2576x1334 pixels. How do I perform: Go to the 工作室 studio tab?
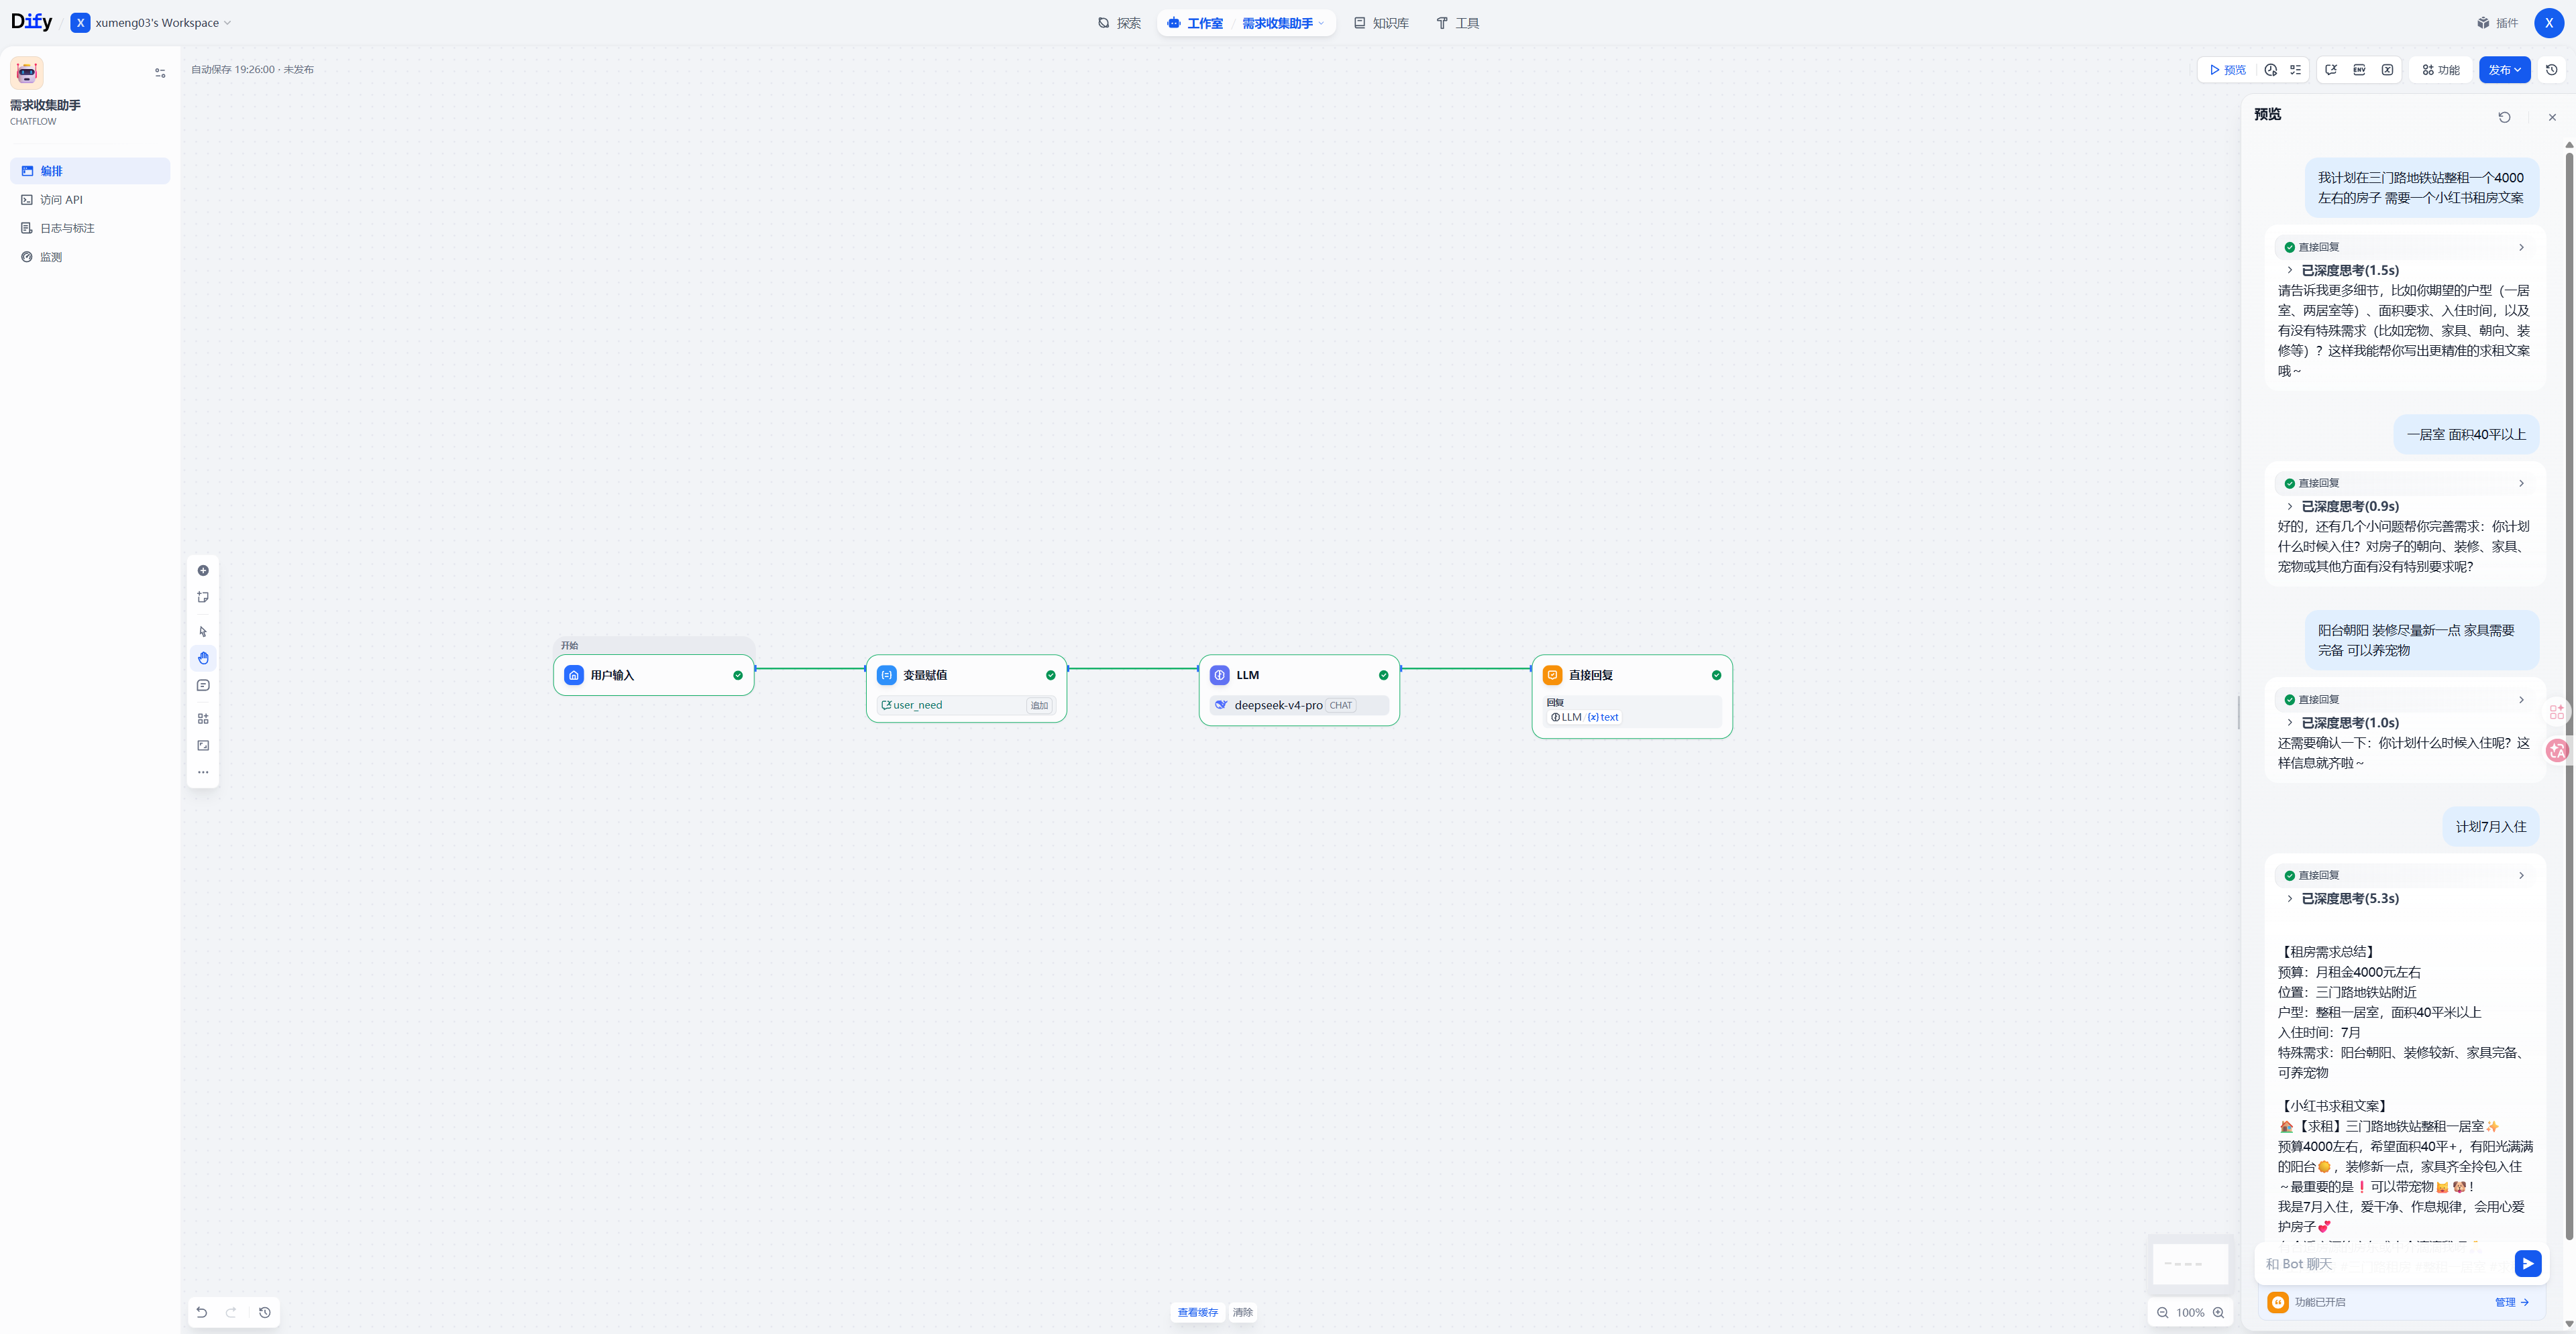tap(1195, 23)
